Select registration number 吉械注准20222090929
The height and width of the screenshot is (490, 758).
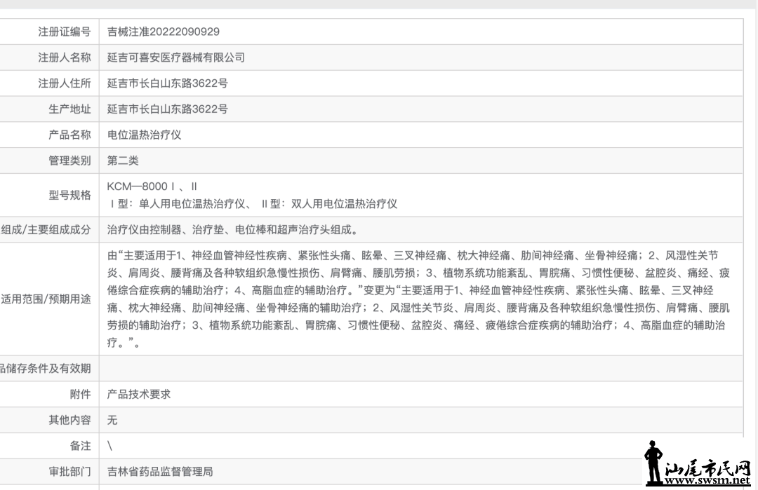point(164,32)
